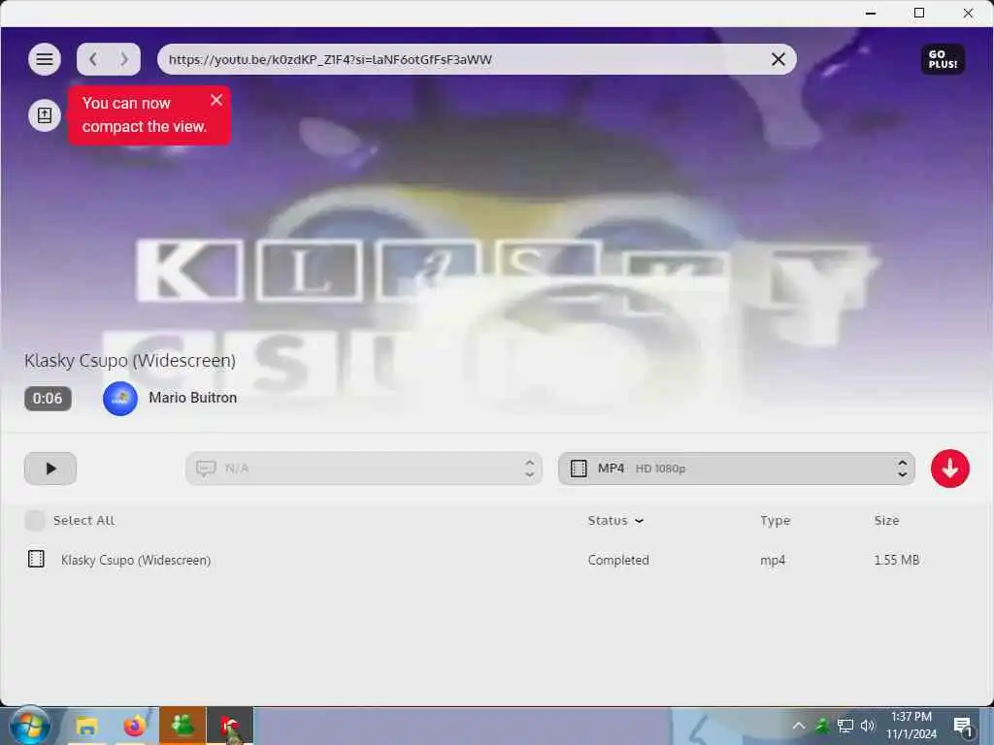This screenshot has width=994, height=745.
Task: Click the 0:06 duration badge
Action: pos(48,399)
